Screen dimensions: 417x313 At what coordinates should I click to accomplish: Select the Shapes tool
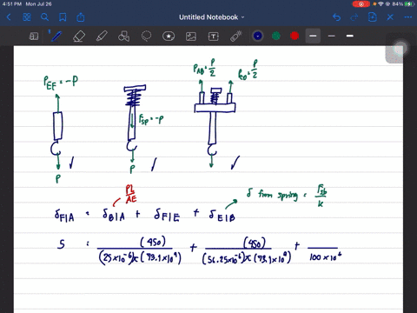(124, 37)
